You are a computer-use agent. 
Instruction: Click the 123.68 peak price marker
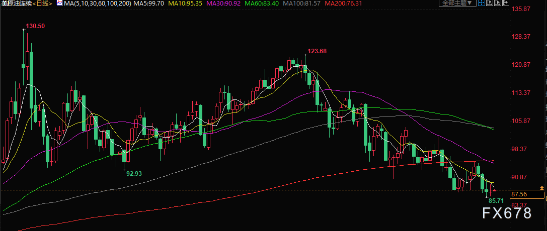[x=317, y=51]
